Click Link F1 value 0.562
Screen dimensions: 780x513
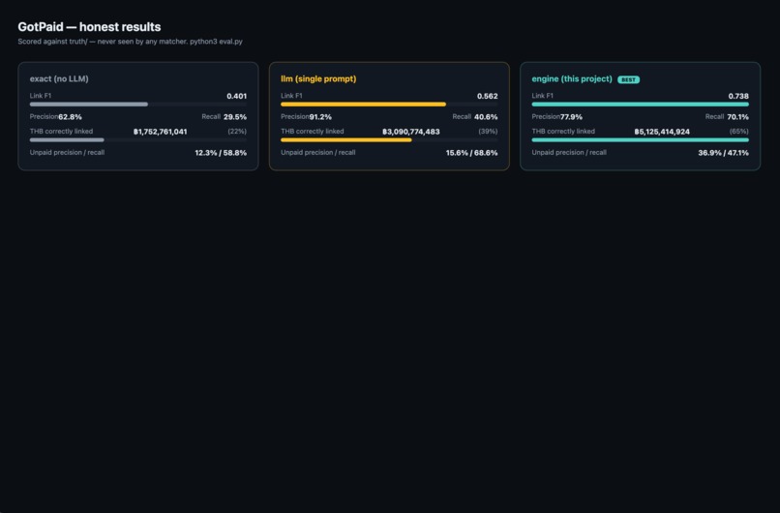tap(488, 96)
